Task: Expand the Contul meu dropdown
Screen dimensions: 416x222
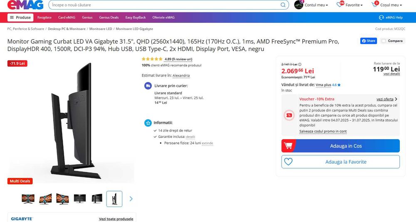Action: [316, 5]
